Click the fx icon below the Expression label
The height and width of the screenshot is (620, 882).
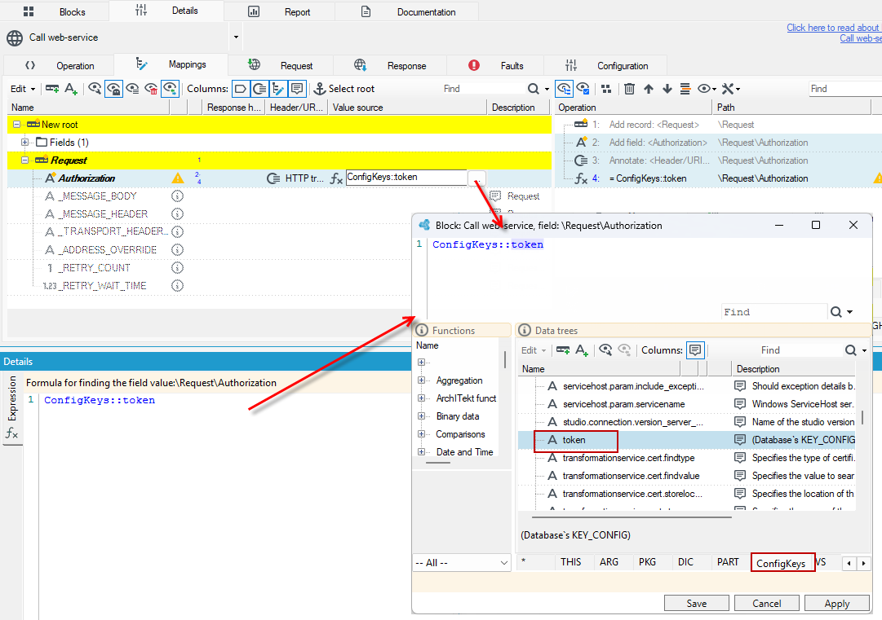(x=11, y=433)
